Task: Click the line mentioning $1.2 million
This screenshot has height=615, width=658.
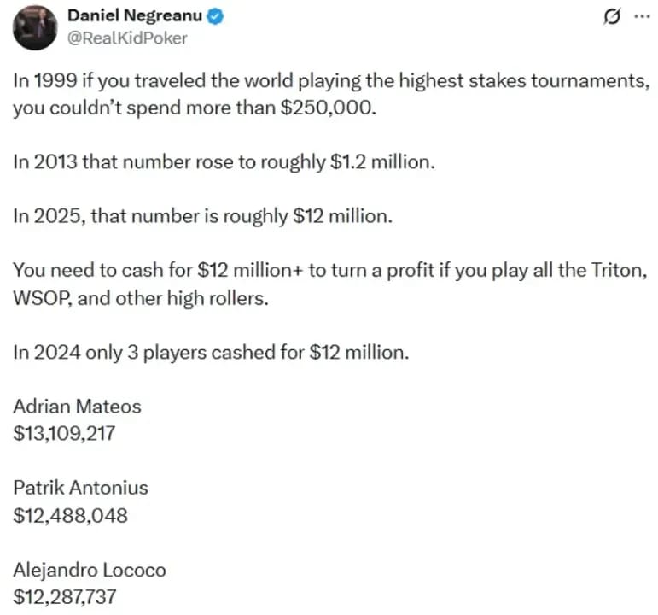Action: pyautogui.click(x=224, y=161)
